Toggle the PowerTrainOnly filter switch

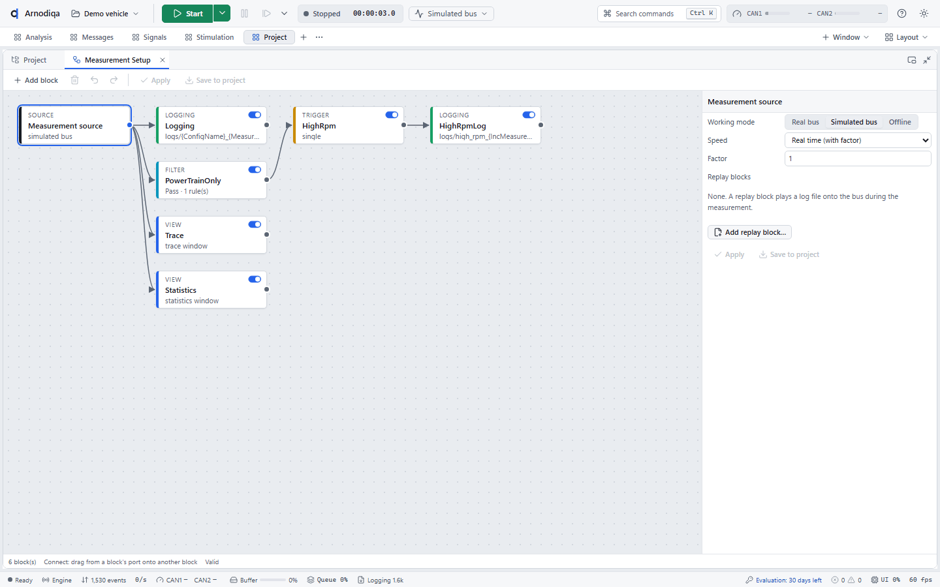click(255, 170)
